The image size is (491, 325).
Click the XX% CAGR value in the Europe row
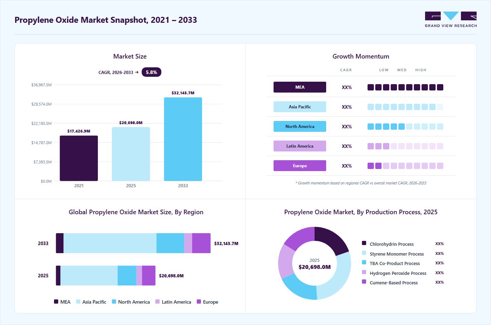coord(347,166)
